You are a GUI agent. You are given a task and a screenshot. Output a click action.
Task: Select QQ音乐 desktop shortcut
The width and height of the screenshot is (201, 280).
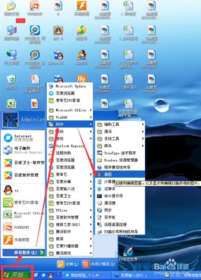82,33
